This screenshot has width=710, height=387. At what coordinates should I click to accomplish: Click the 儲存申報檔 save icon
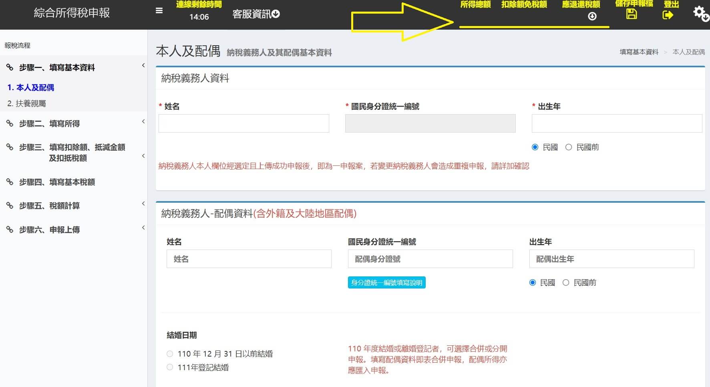click(632, 13)
